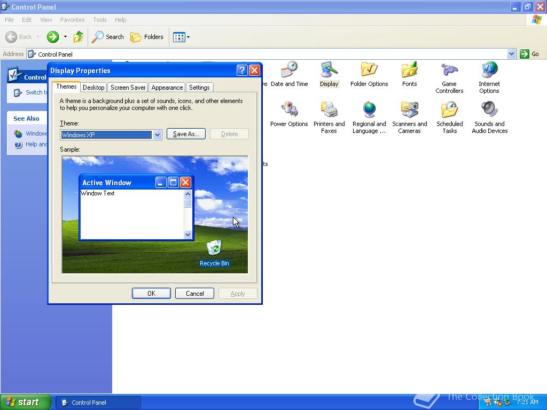Open the Forward history dropdown arrow
This screenshot has width=547, height=410.
pyautogui.click(x=65, y=37)
